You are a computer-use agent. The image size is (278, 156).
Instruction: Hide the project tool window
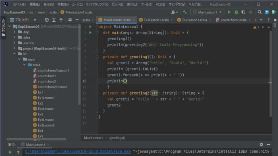click(x=77, y=20)
